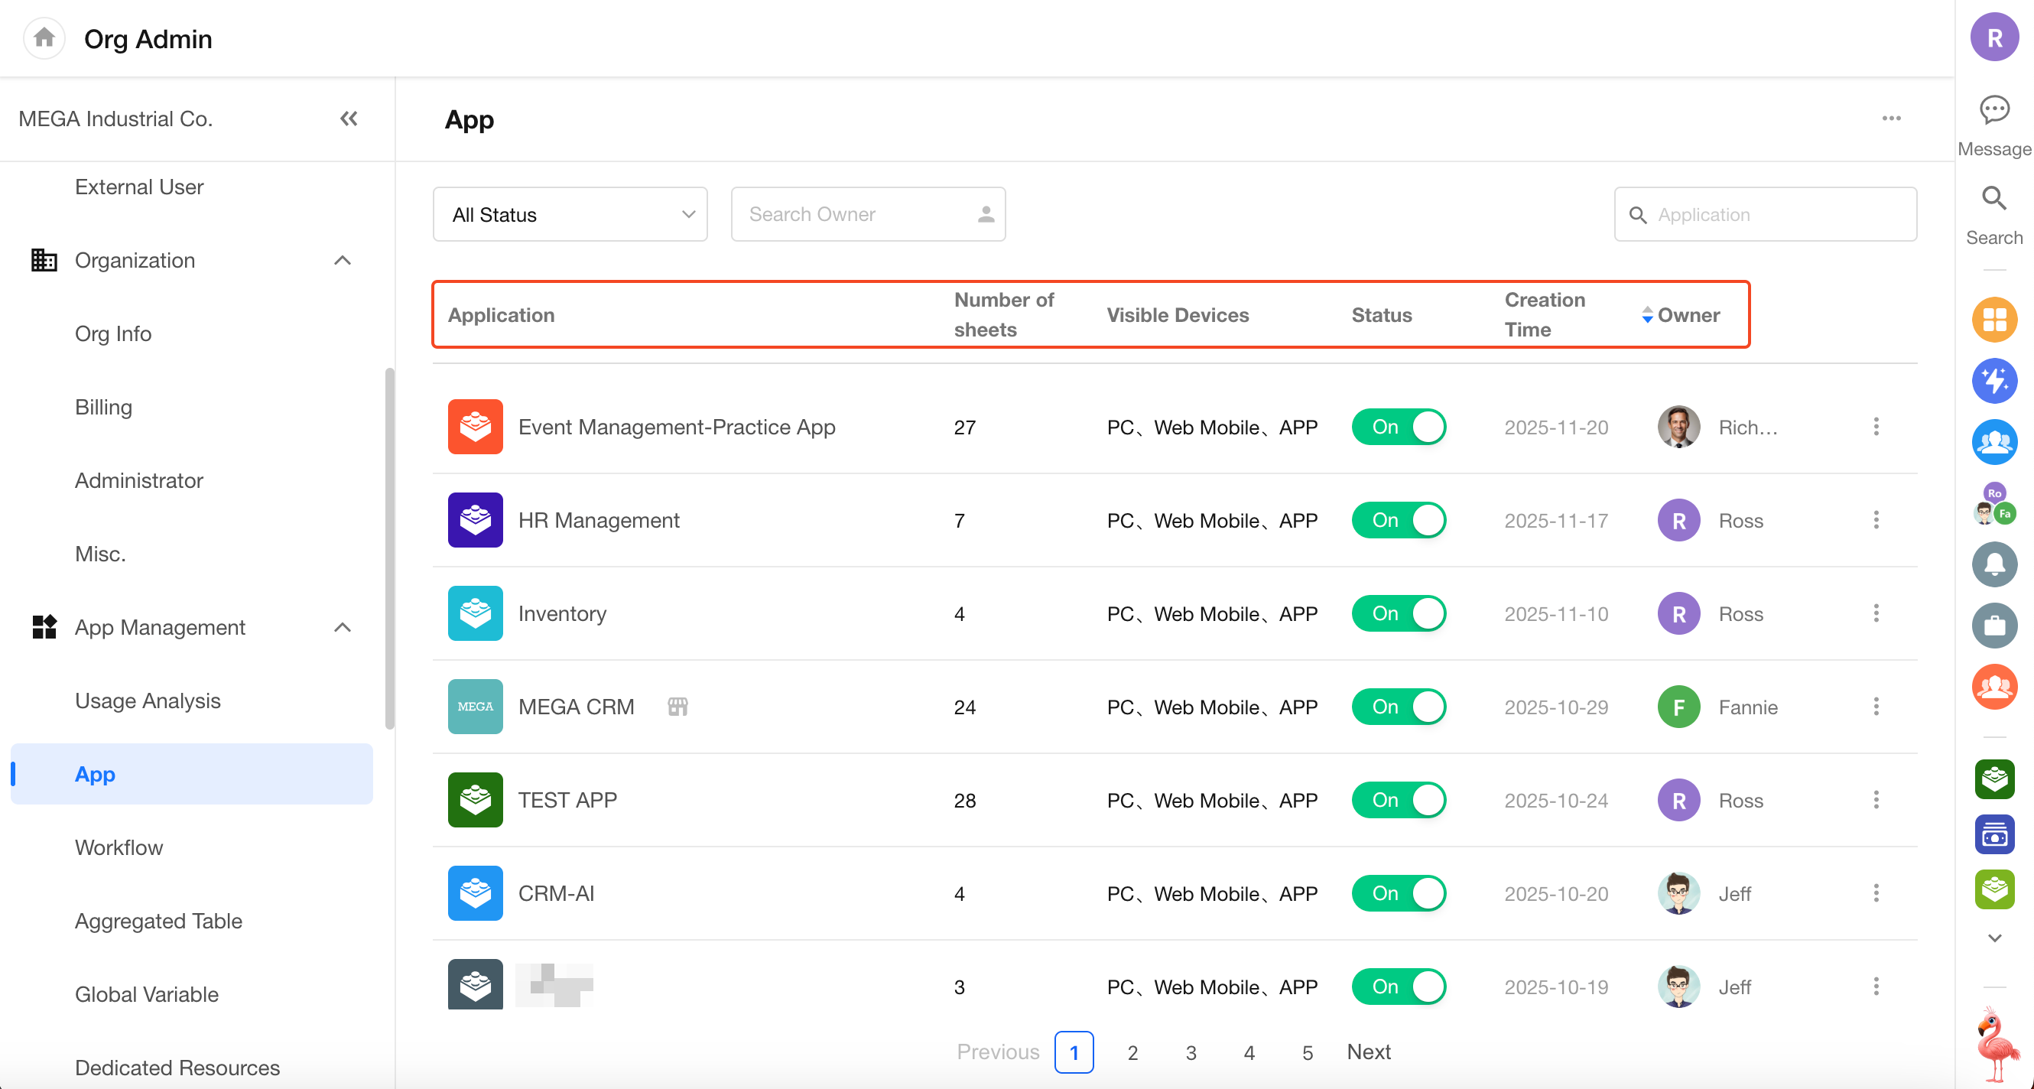Click the Search magnifier in right rail
The image size is (2034, 1089).
[x=1993, y=197]
